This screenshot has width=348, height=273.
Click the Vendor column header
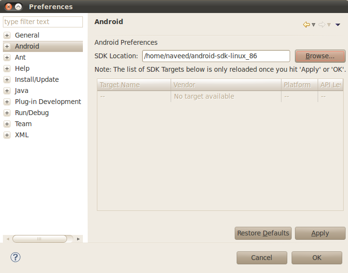pos(226,85)
